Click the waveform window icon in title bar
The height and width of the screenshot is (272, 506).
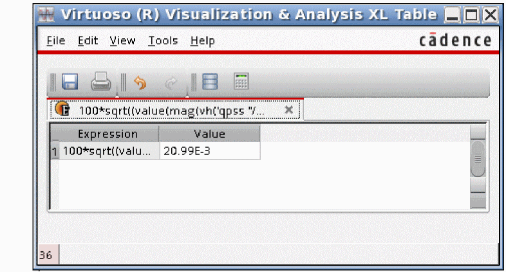pos(46,15)
